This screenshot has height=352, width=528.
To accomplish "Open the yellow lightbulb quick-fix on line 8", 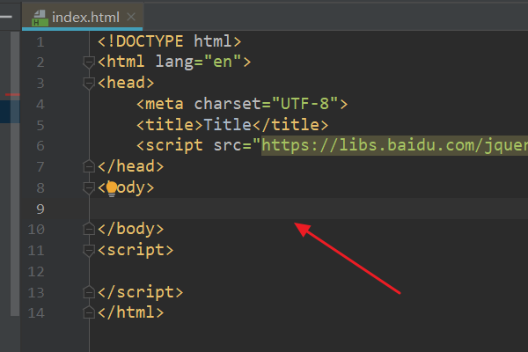I will coord(112,188).
